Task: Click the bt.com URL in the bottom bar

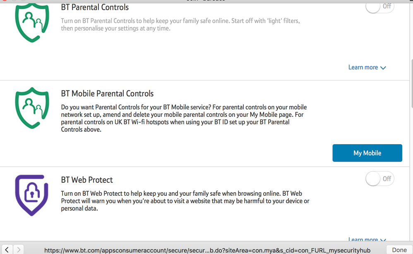Action: tap(207, 250)
